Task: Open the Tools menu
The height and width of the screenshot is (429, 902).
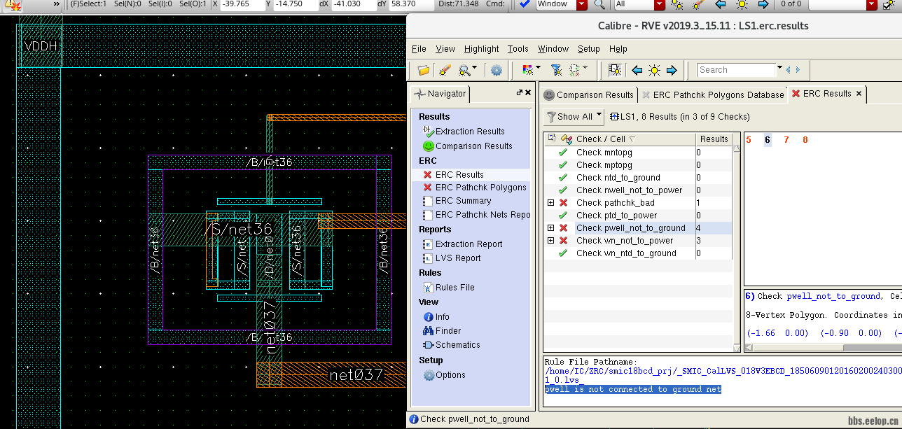Action: [x=518, y=49]
